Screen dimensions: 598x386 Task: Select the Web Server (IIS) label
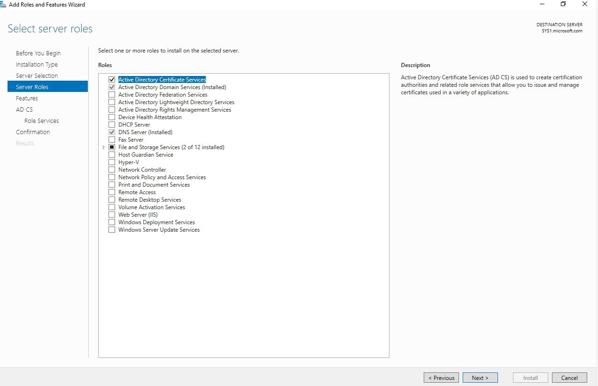[138, 215]
